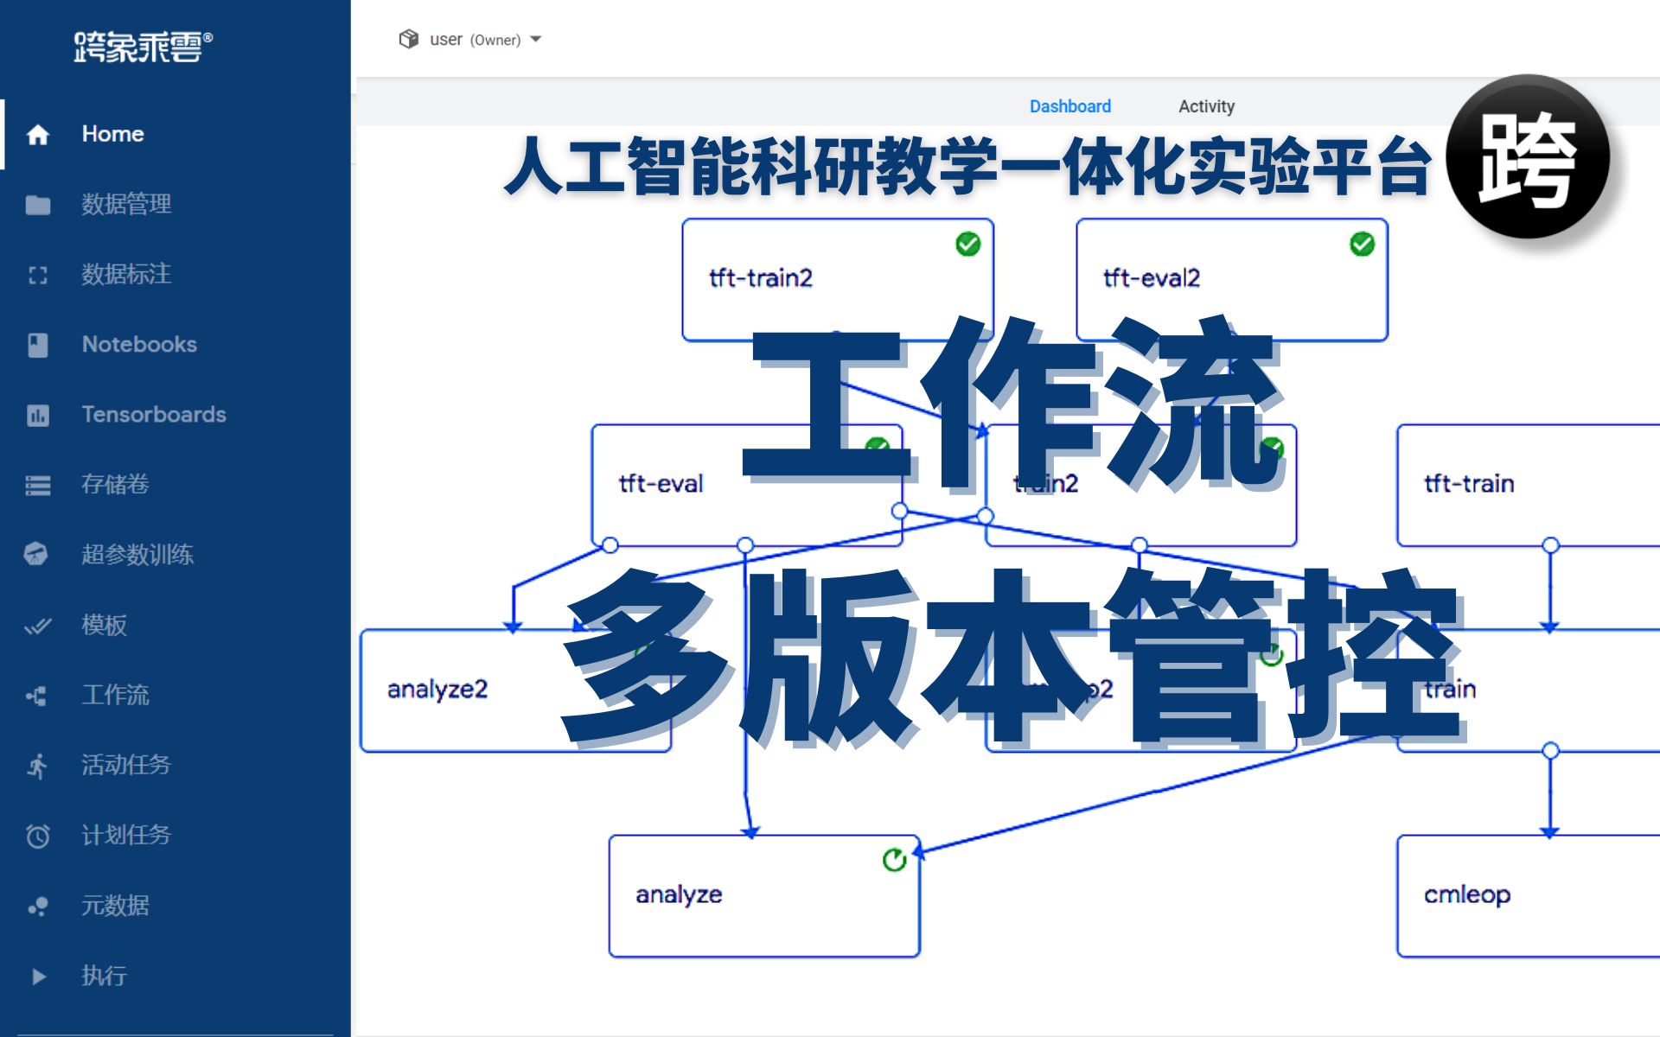Select Dashboard tab
1660x1037 pixels.
(1065, 105)
